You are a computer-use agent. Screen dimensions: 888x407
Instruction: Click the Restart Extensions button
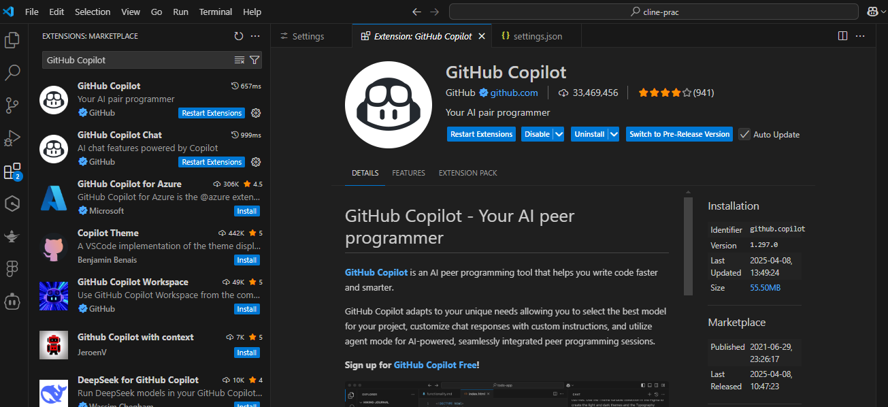(x=481, y=134)
